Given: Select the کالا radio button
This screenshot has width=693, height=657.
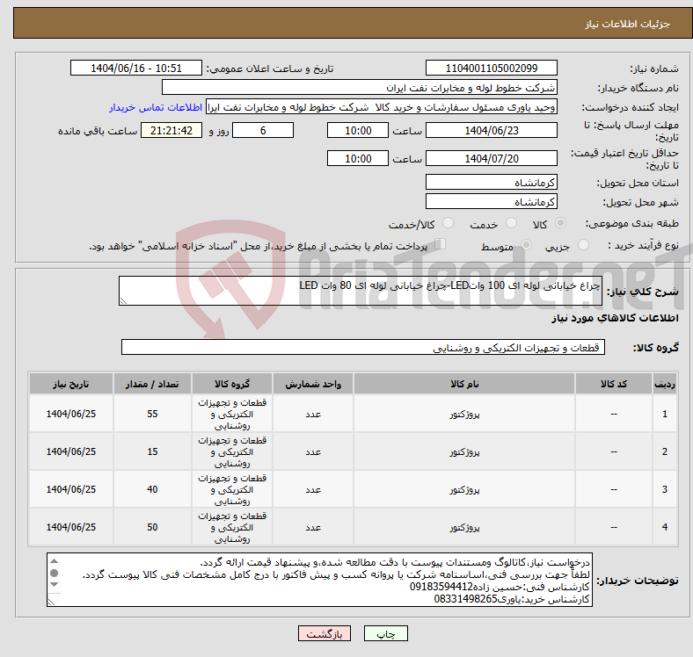Looking at the screenshot, I should click(x=560, y=223).
